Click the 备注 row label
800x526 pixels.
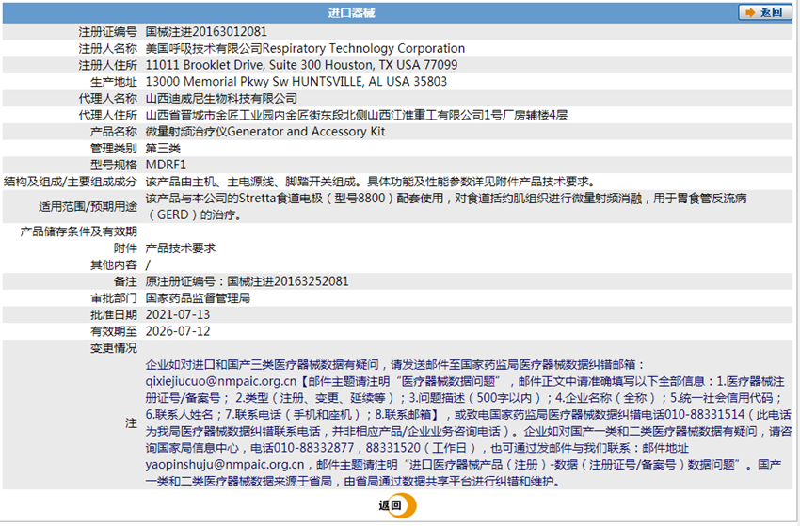125,281
